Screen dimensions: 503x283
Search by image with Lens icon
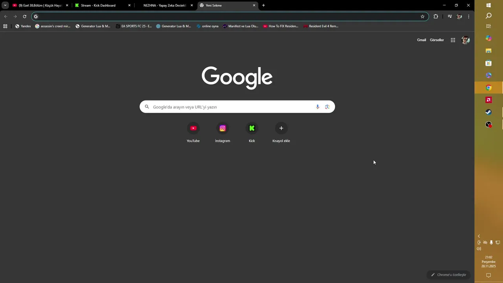(x=327, y=107)
